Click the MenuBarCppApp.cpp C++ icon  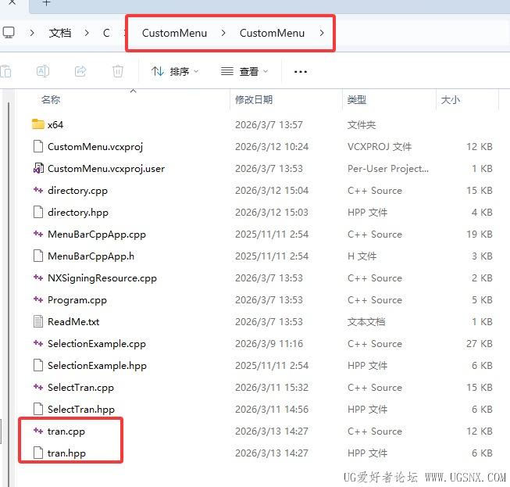tap(38, 234)
